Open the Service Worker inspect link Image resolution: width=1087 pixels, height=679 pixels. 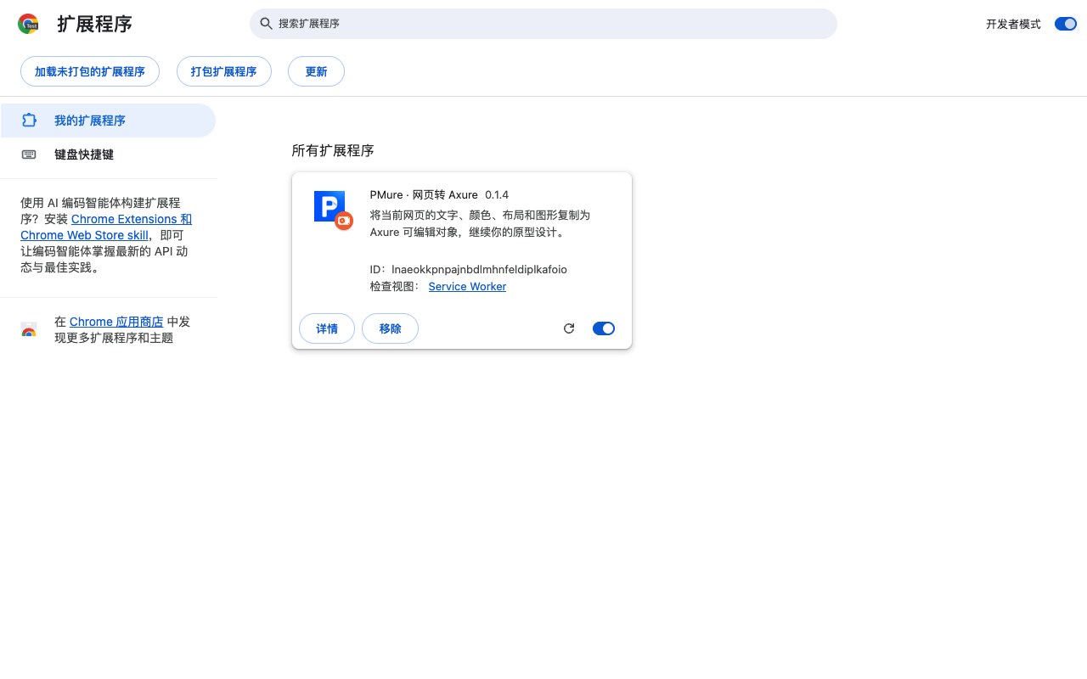(467, 287)
